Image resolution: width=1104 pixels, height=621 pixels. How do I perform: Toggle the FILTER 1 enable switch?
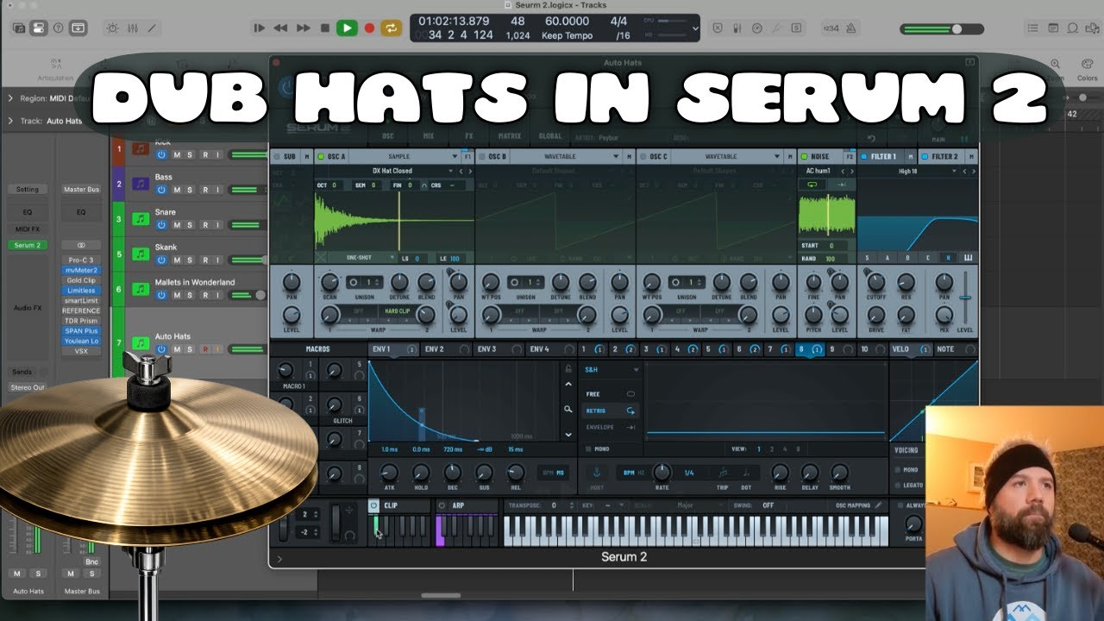pos(863,157)
